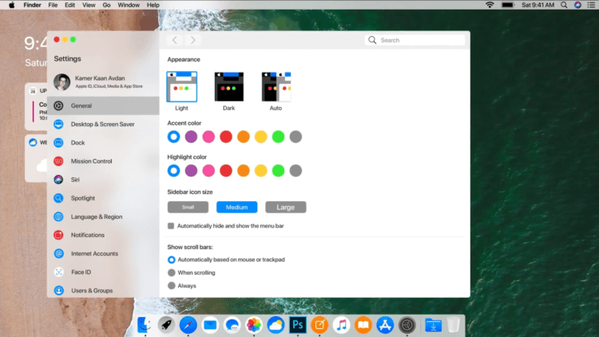The width and height of the screenshot is (599, 337).
Task: Choose Auto appearance thumbnail
Action: pos(276,87)
